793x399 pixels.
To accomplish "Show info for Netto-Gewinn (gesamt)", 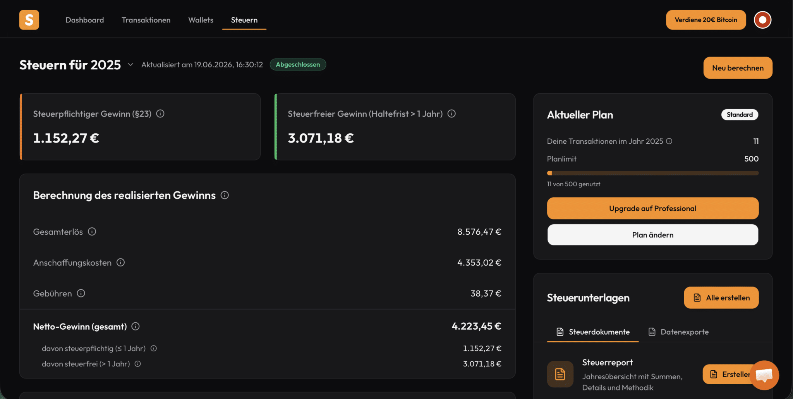I will [x=136, y=327].
